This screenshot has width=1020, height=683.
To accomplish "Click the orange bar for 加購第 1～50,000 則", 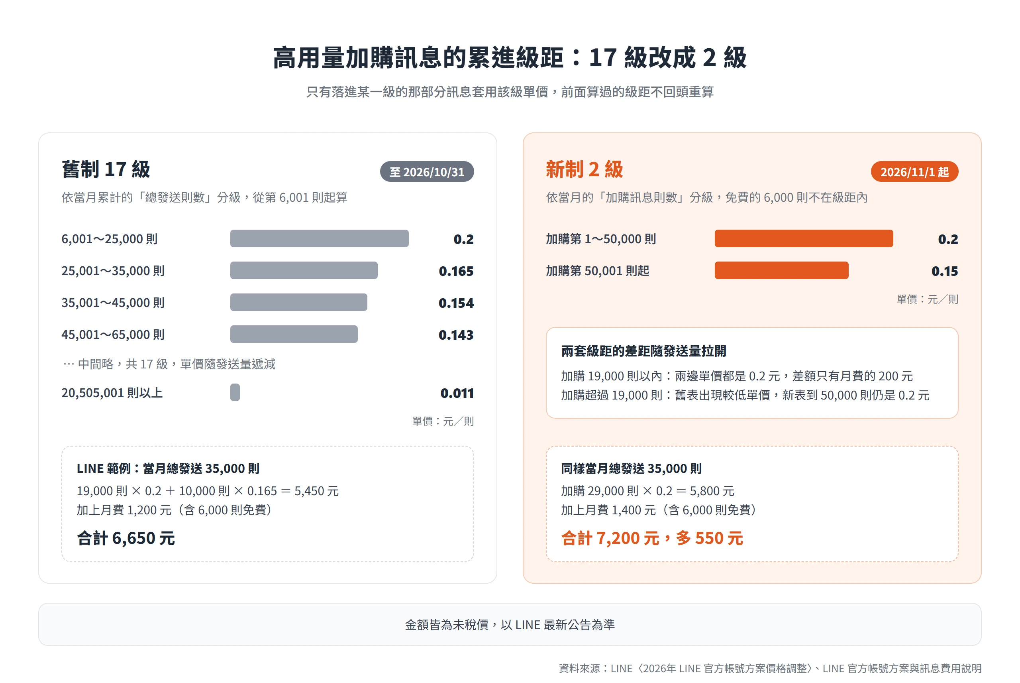I will tap(803, 238).
